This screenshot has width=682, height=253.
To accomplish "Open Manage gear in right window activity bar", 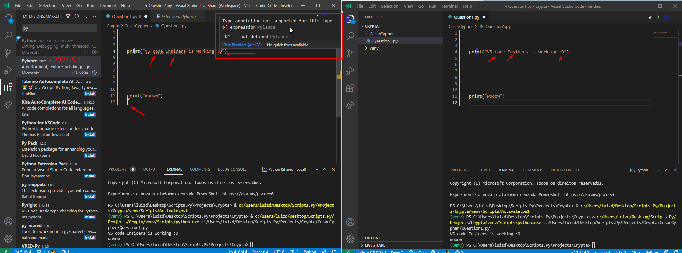I will (350, 239).
